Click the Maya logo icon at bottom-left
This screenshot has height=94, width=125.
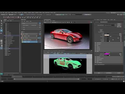[x=2, y=74]
